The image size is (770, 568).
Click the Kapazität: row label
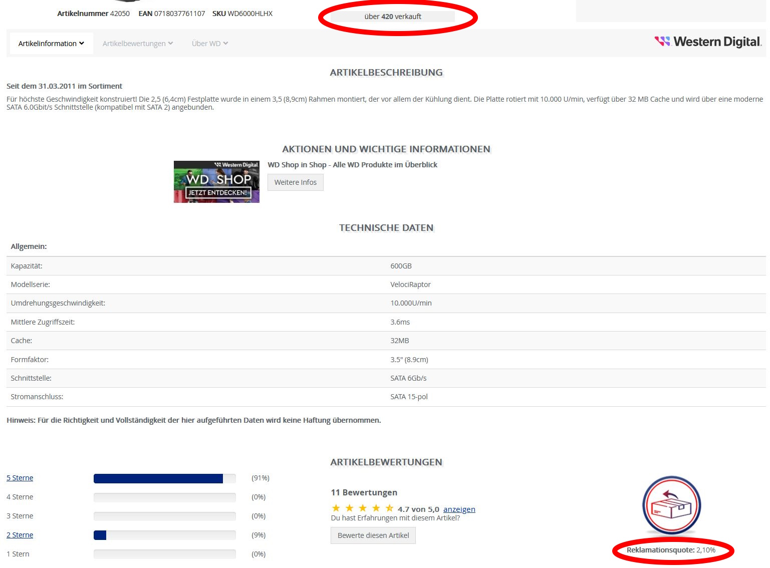(27, 266)
